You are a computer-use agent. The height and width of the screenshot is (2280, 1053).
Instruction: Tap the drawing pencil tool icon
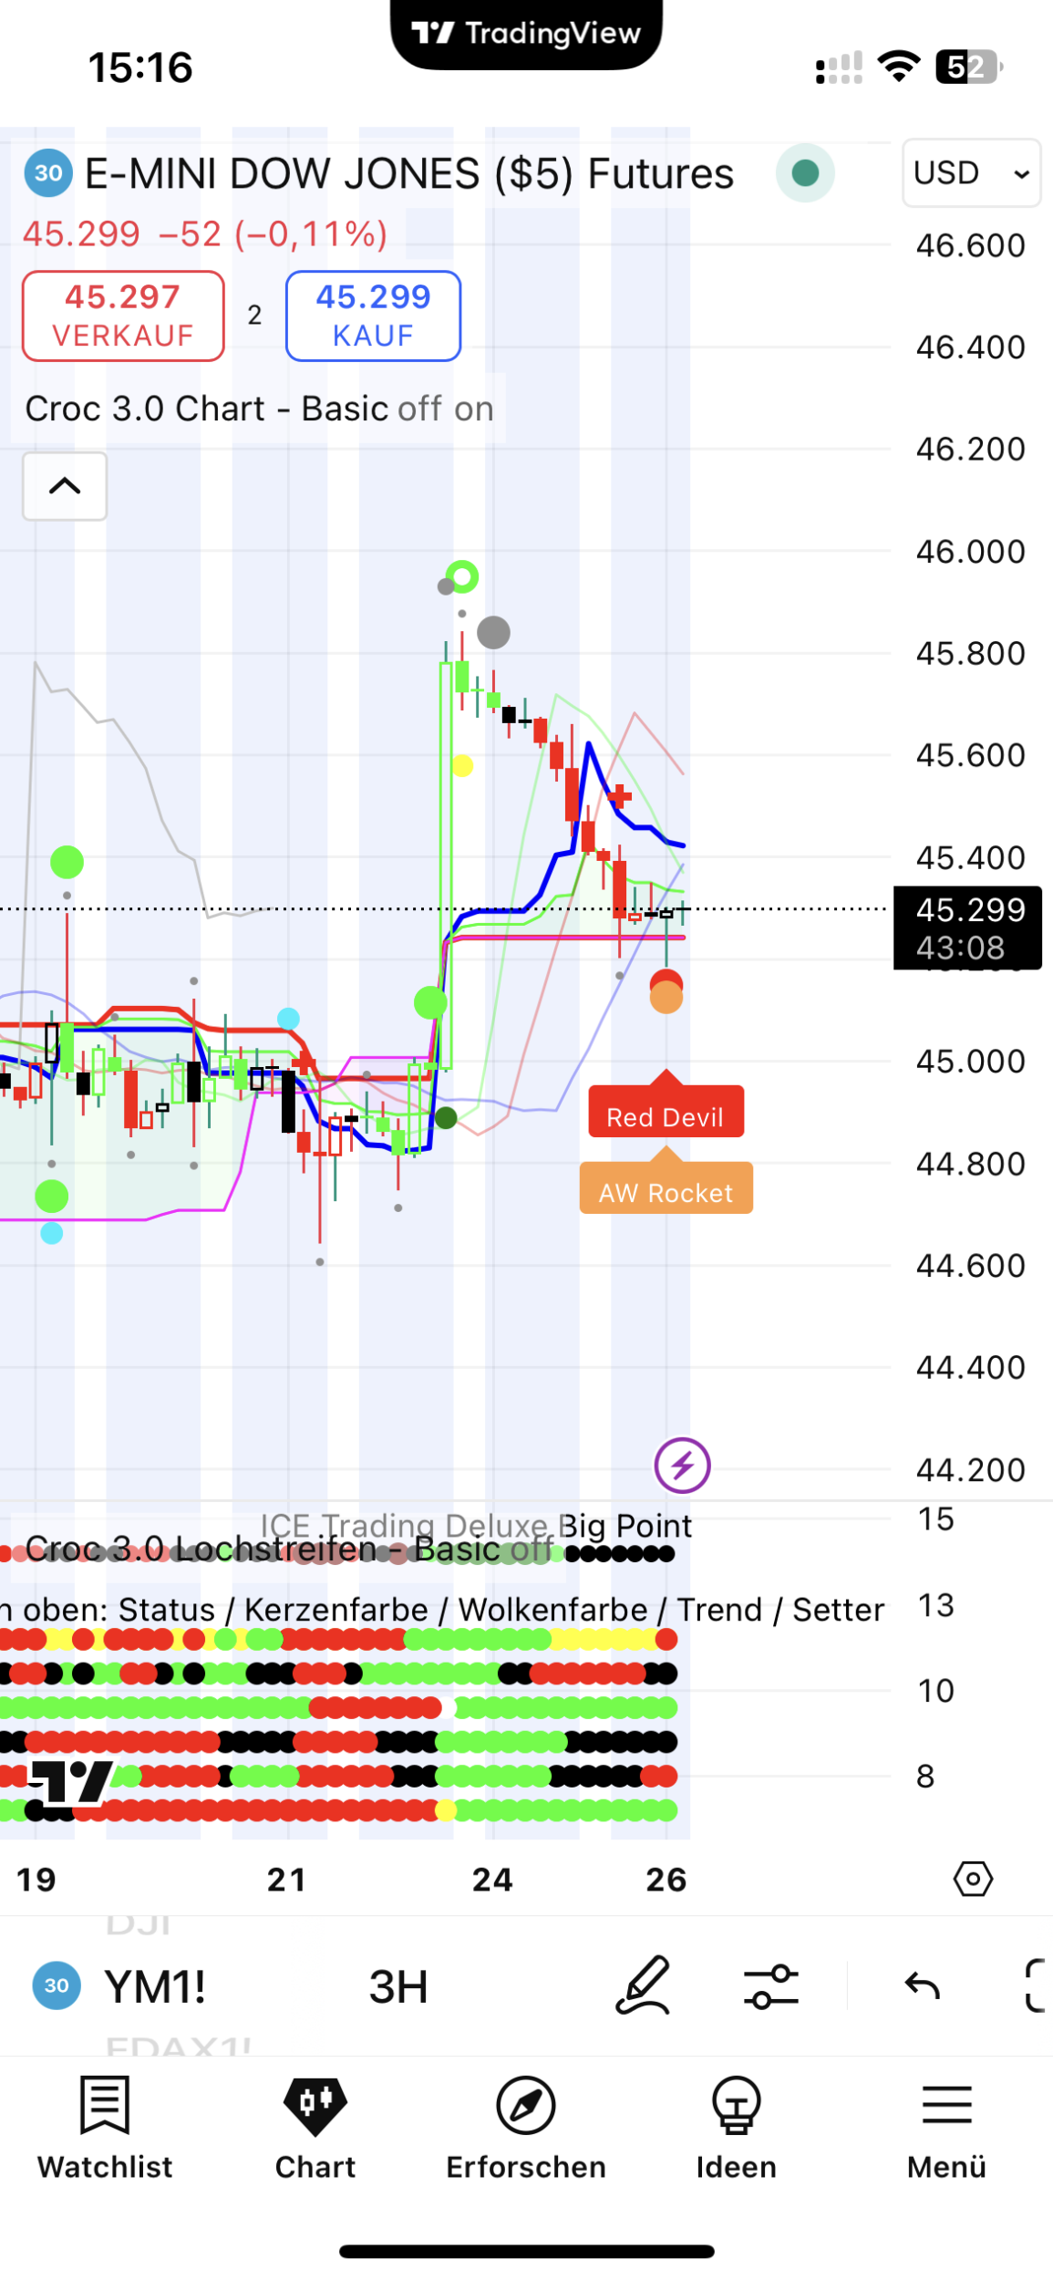pos(644,1985)
